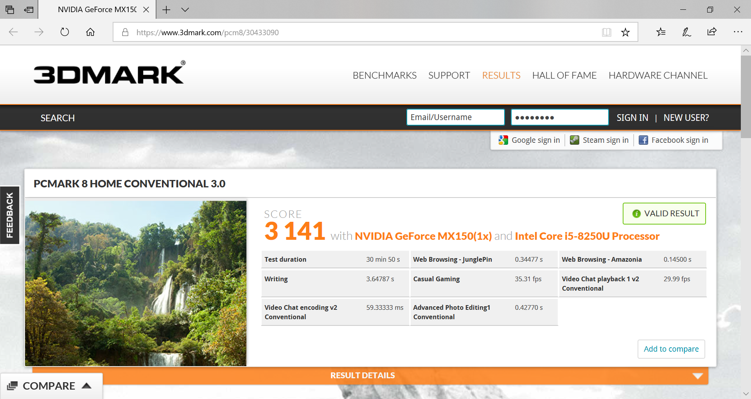Click SEARCH in the dark bar
Image resolution: width=751 pixels, height=399 pixels.
pos(57,118)
